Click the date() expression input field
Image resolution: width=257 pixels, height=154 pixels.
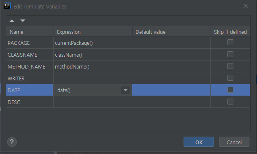[x=88, y=90]
